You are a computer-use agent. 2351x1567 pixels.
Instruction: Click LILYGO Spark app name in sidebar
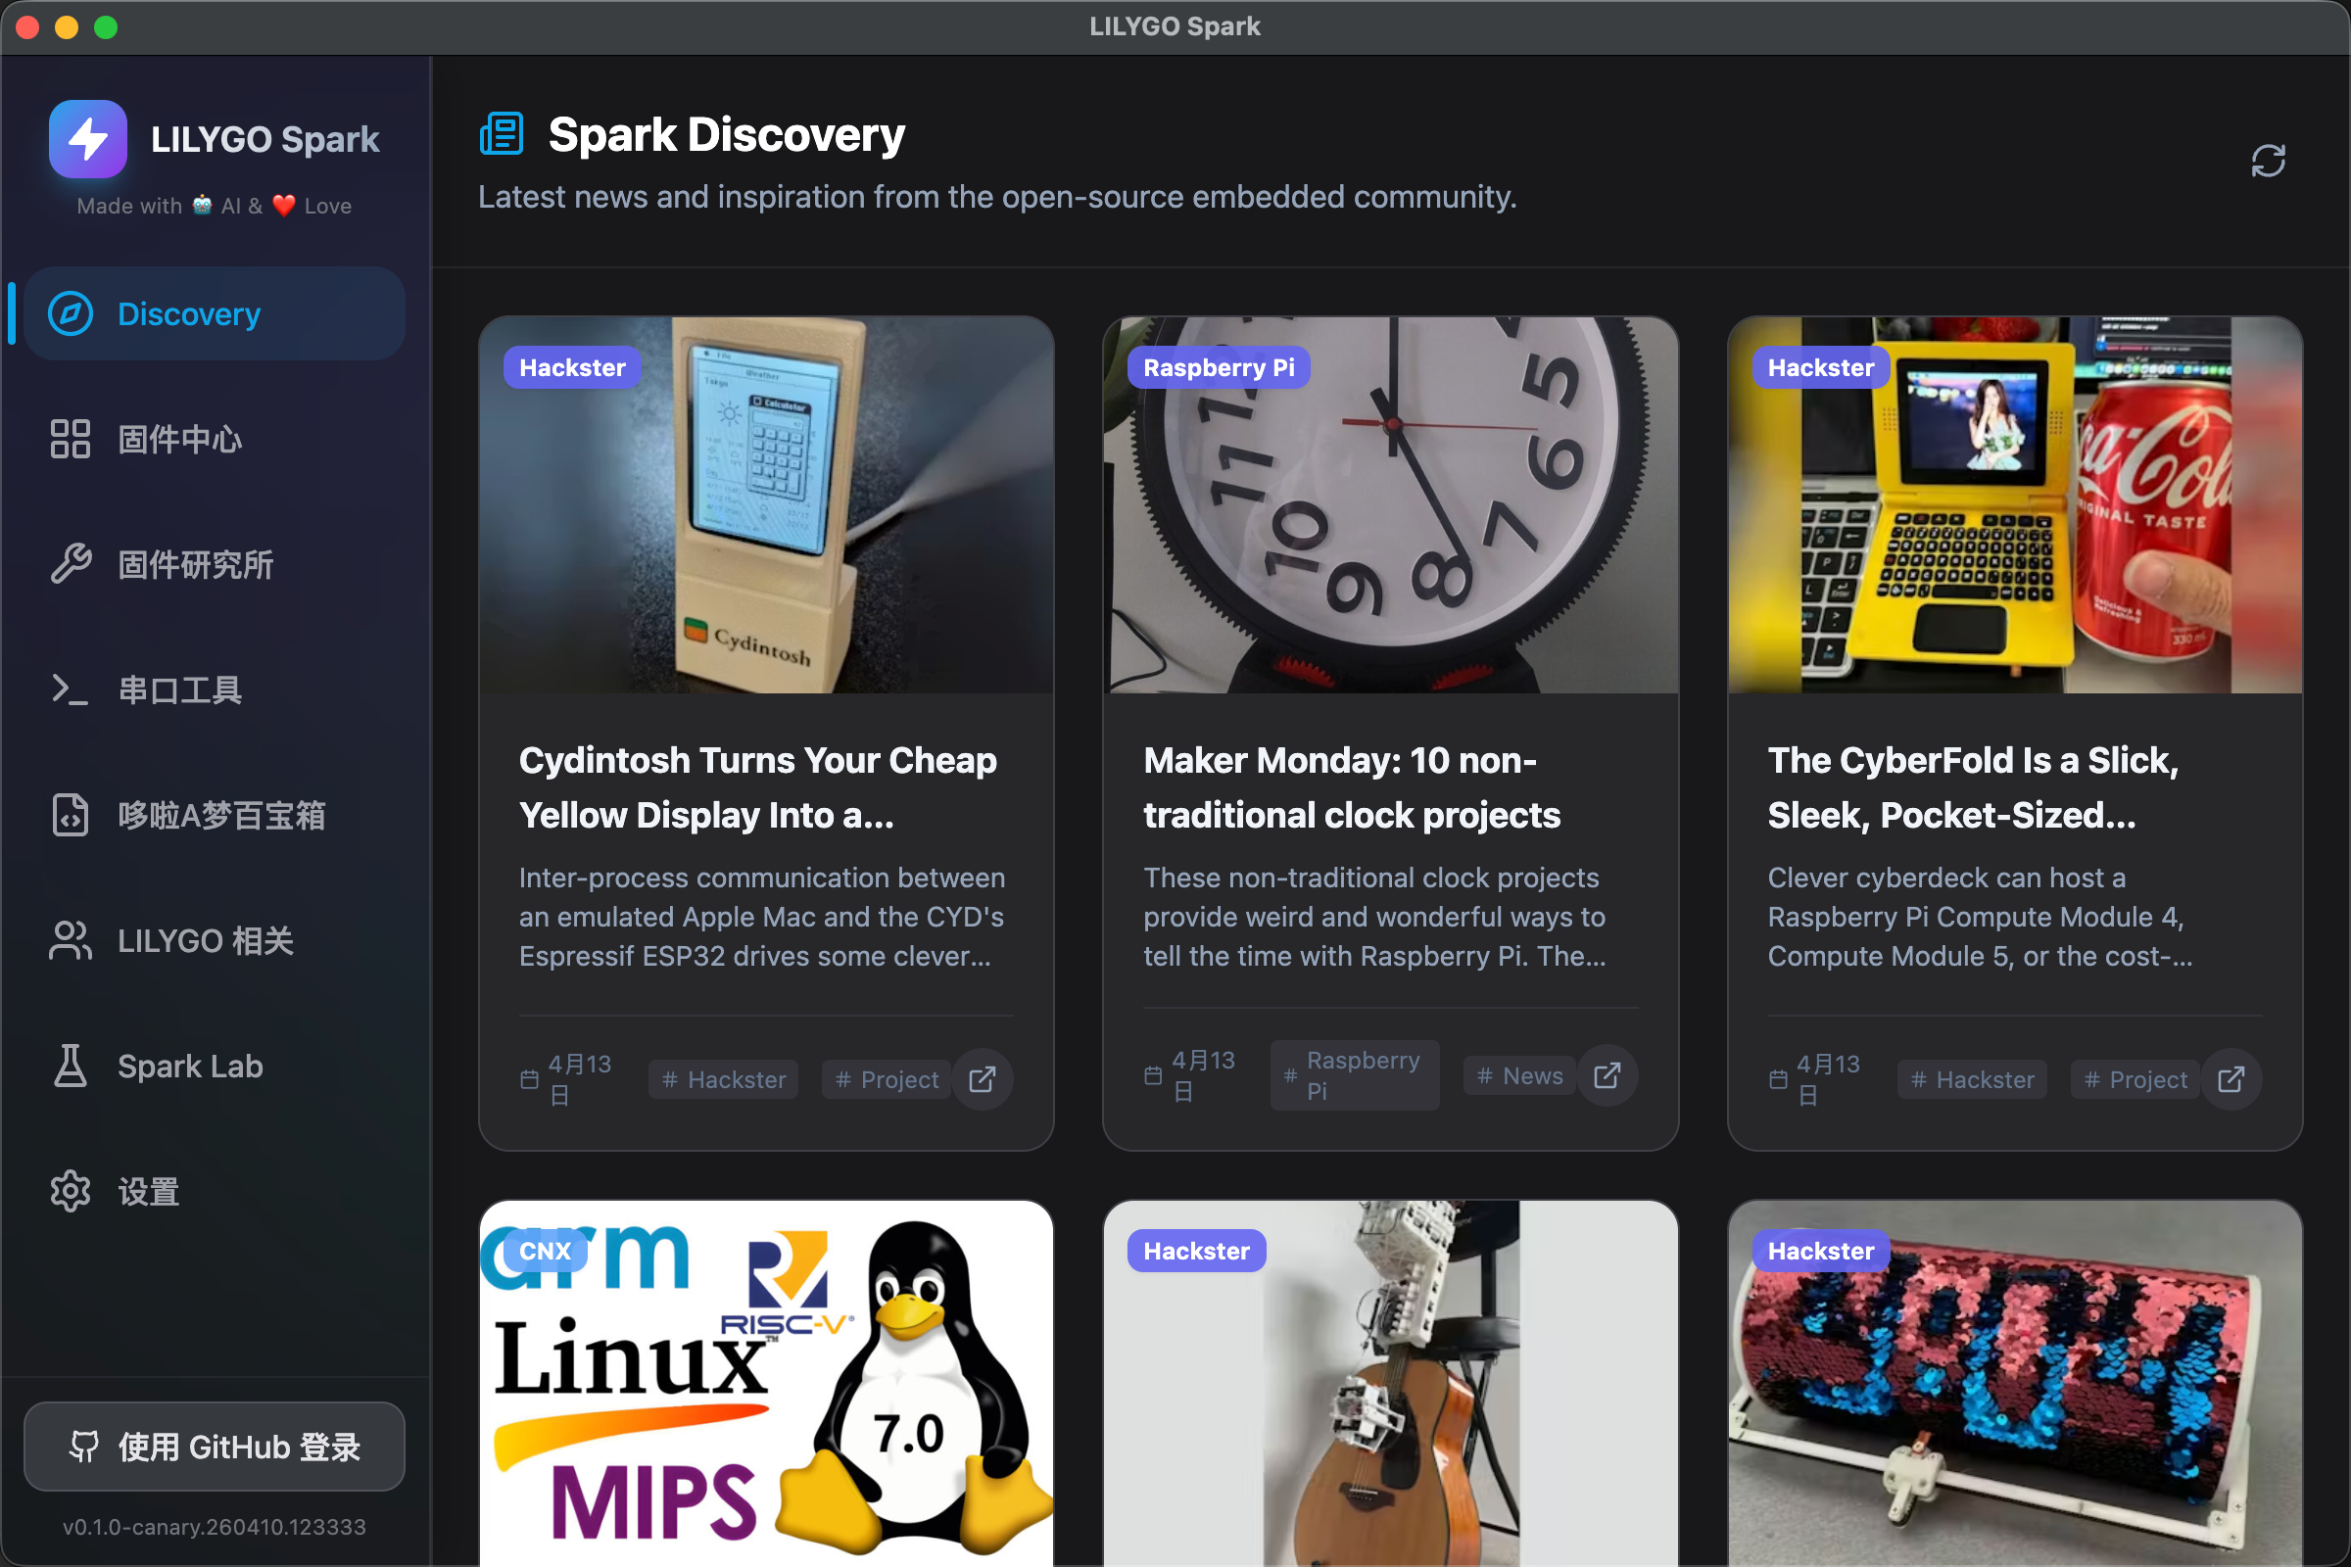click(264, 139)
